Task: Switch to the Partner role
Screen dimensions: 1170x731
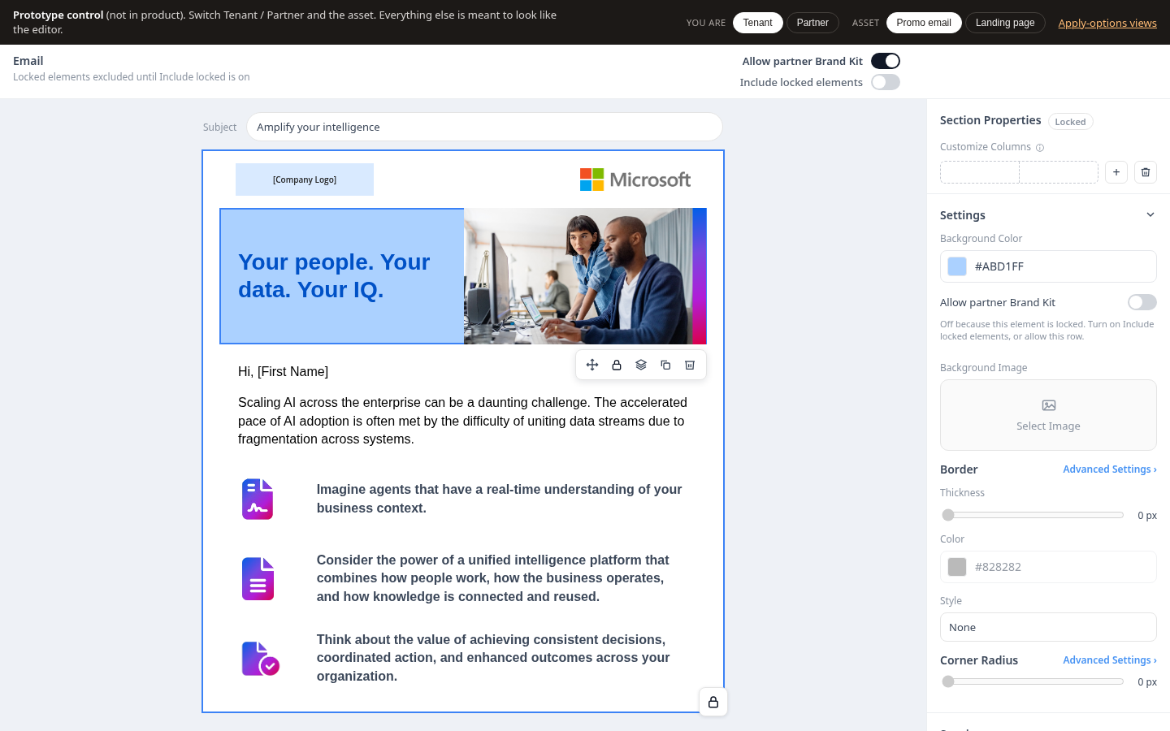Action: (812, 23)
